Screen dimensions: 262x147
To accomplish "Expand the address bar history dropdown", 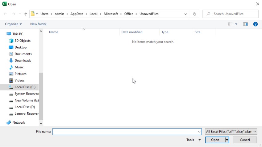I will tap(185, 14).
